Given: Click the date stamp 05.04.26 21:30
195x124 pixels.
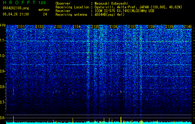Looking at the screenshot, I should (x=16, y=14).
